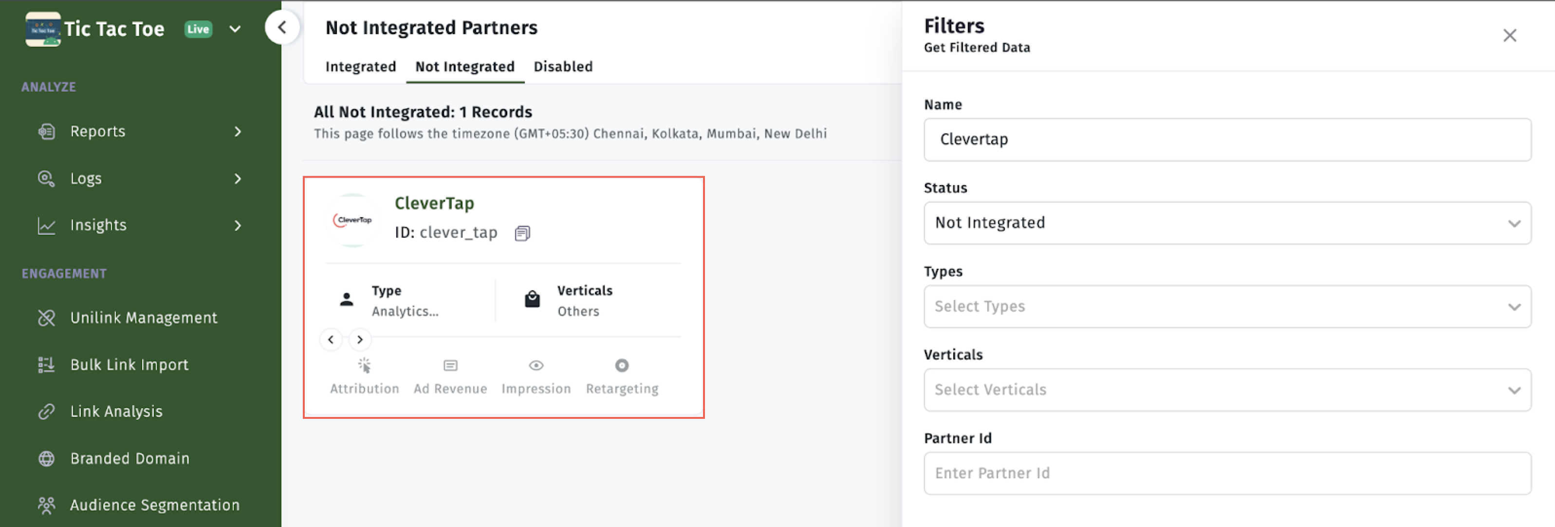Click the Unlink Management icon

(x=46, y=318)
